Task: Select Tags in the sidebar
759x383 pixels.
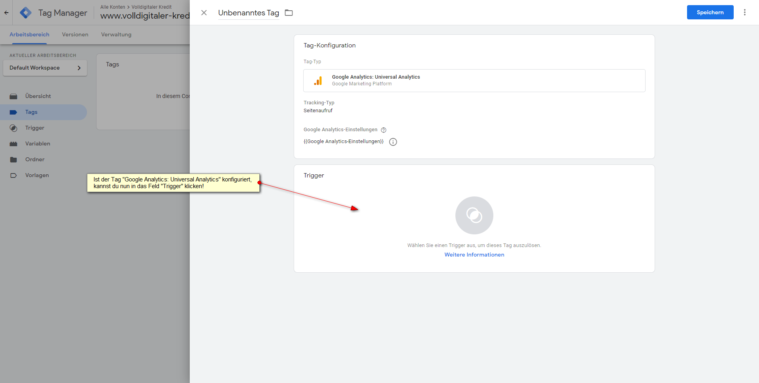Action: pyautogui.click(x=43, y=112)
